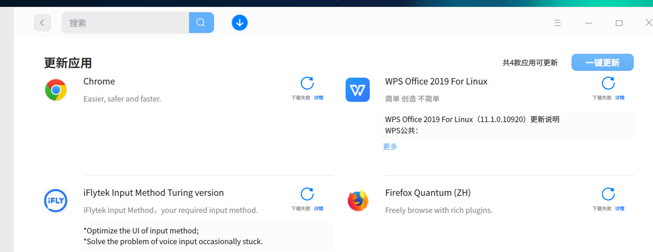Screen dimensions: 653x252
Task: Open 详情 details link for iFlytek
Action: tap(318, 209)
